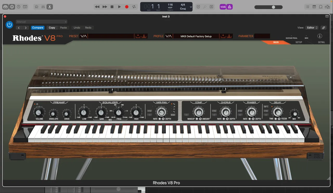The image size is (333, 193).
Task: Fast forward the transport
Action: click(105, 7)
